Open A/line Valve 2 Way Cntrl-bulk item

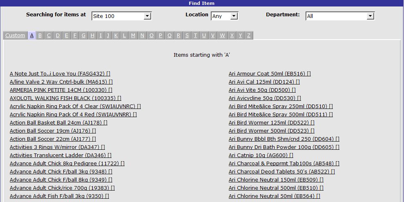[x=61, y=82]
